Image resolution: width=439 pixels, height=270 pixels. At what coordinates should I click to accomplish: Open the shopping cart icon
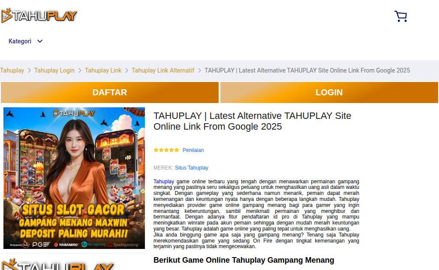coord(401,16)
